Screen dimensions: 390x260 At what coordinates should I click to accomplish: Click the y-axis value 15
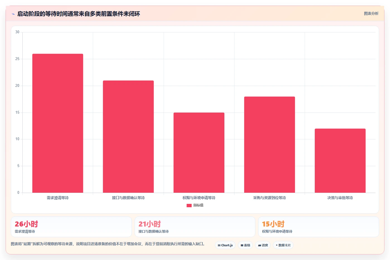[x=17, y=113]
